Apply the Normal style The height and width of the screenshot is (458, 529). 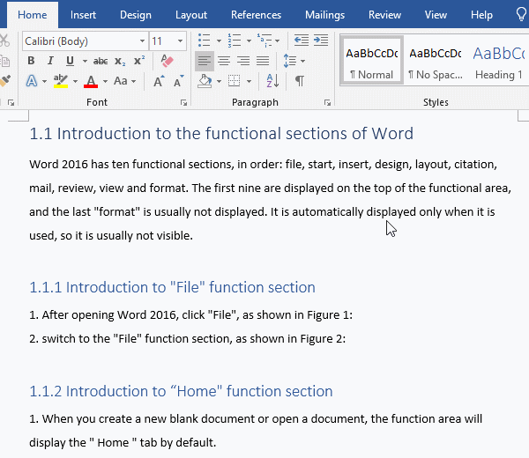371,60
